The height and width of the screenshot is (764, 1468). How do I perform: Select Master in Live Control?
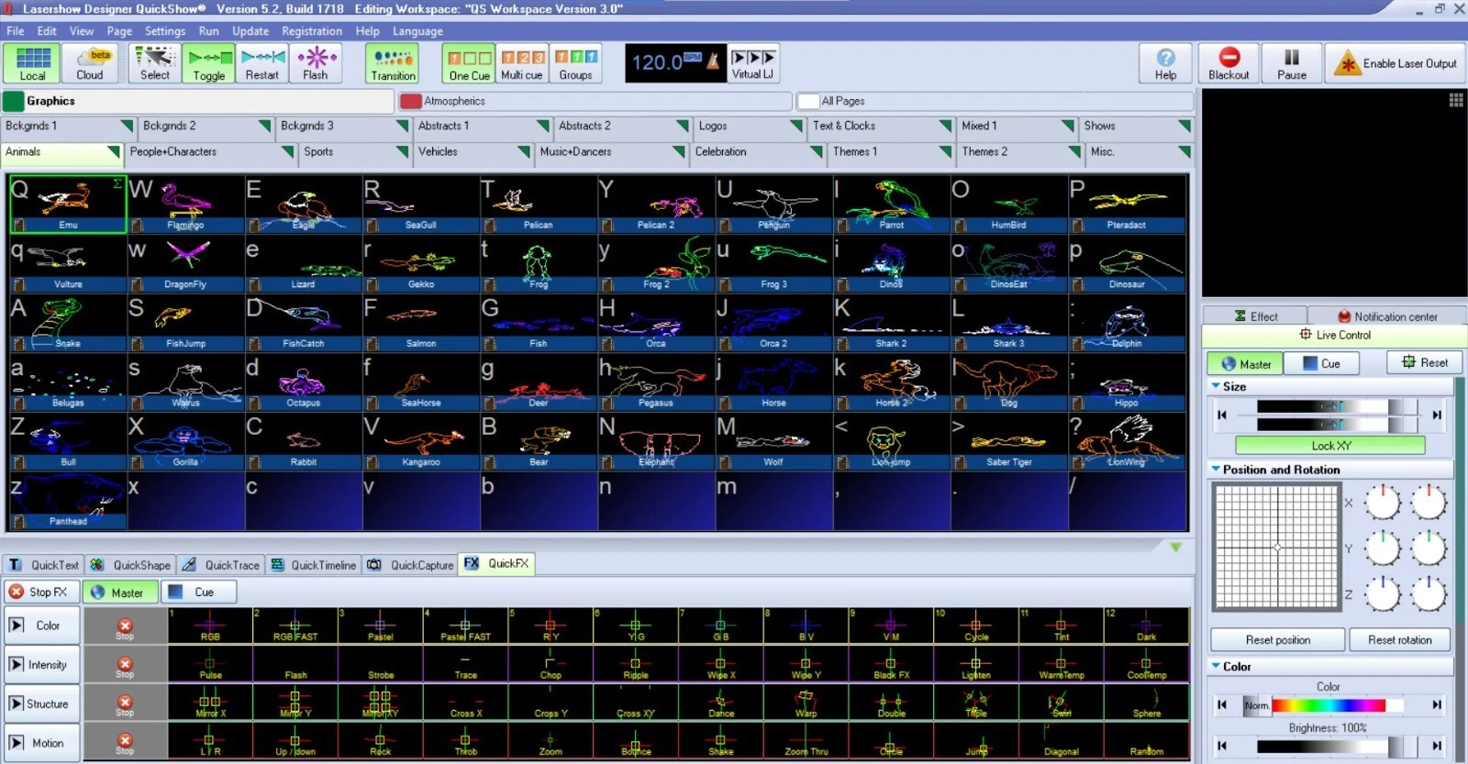click(1245, 363)
